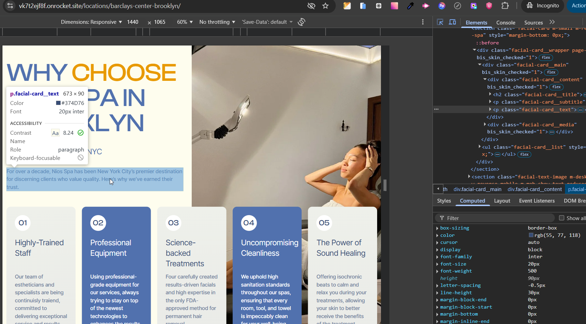Open device toolbar three-dot options menu

click(423, 22)
